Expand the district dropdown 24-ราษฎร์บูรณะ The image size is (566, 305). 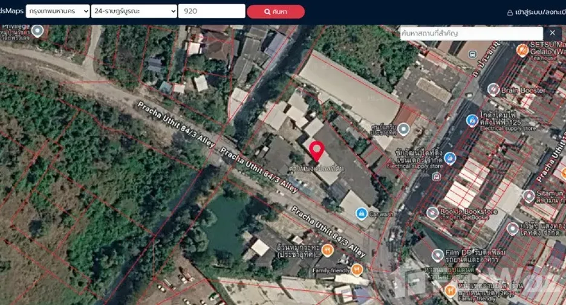[x=134, y=11]
